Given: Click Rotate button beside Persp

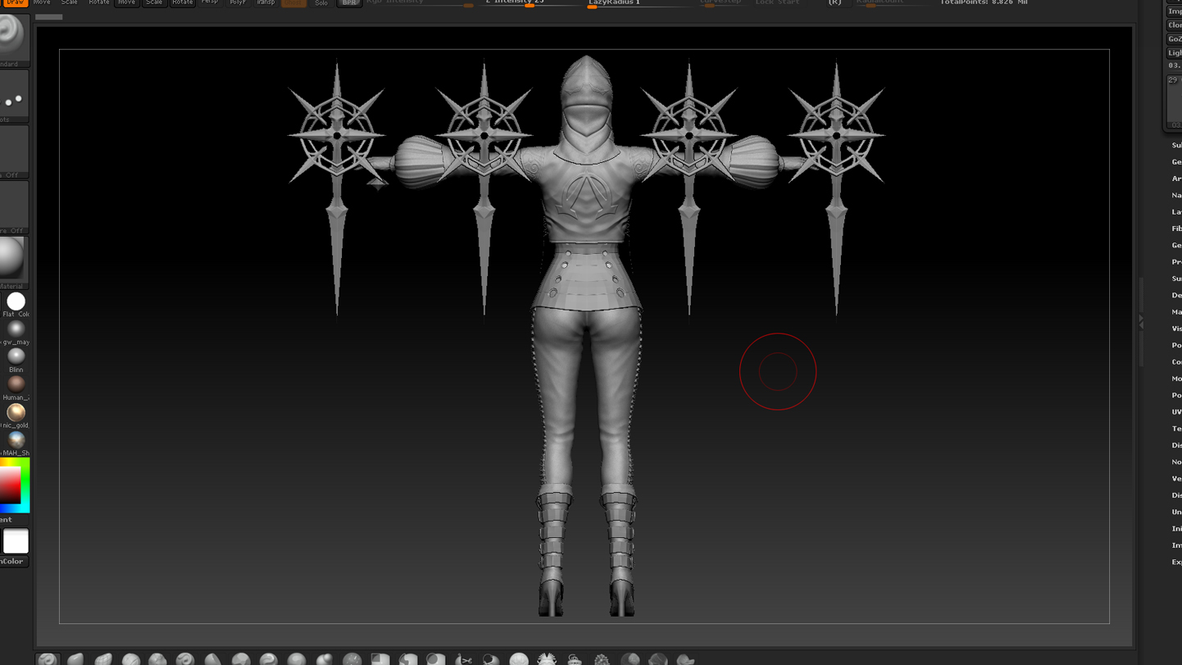Looking at the screenshot, I should pyautogui.click(x=182, y=2).
